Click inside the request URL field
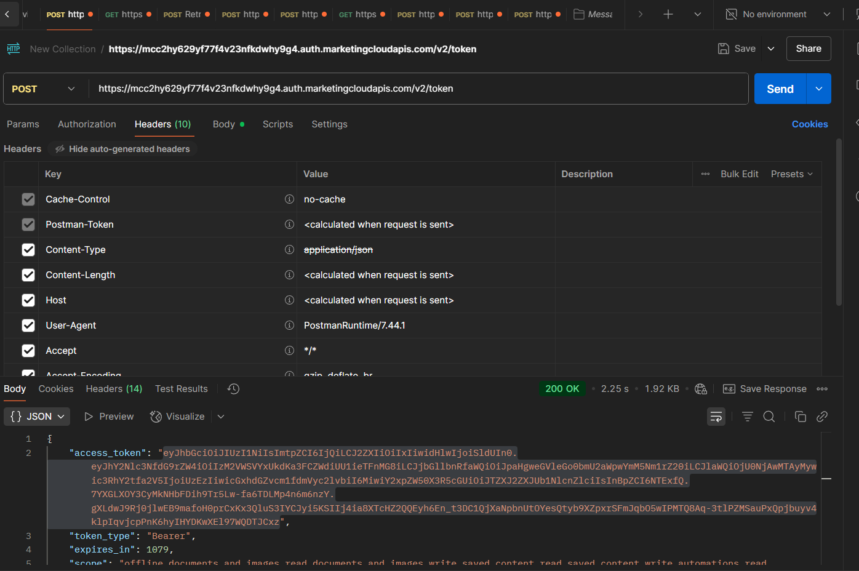This screenshot has height=571, width=859. tap(369, 88)
